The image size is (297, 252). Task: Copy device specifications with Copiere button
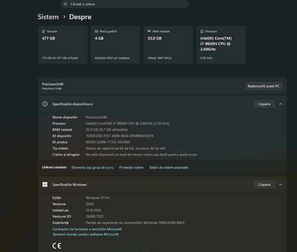(264, 104)
